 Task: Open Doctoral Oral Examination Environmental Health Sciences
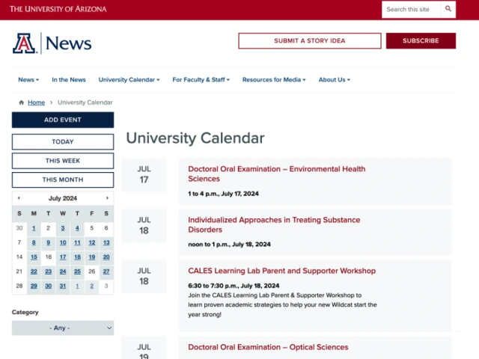(x=276, y=174)
